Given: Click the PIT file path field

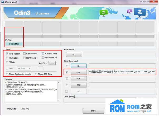Looking at the screenshot, I should [119, 54].
